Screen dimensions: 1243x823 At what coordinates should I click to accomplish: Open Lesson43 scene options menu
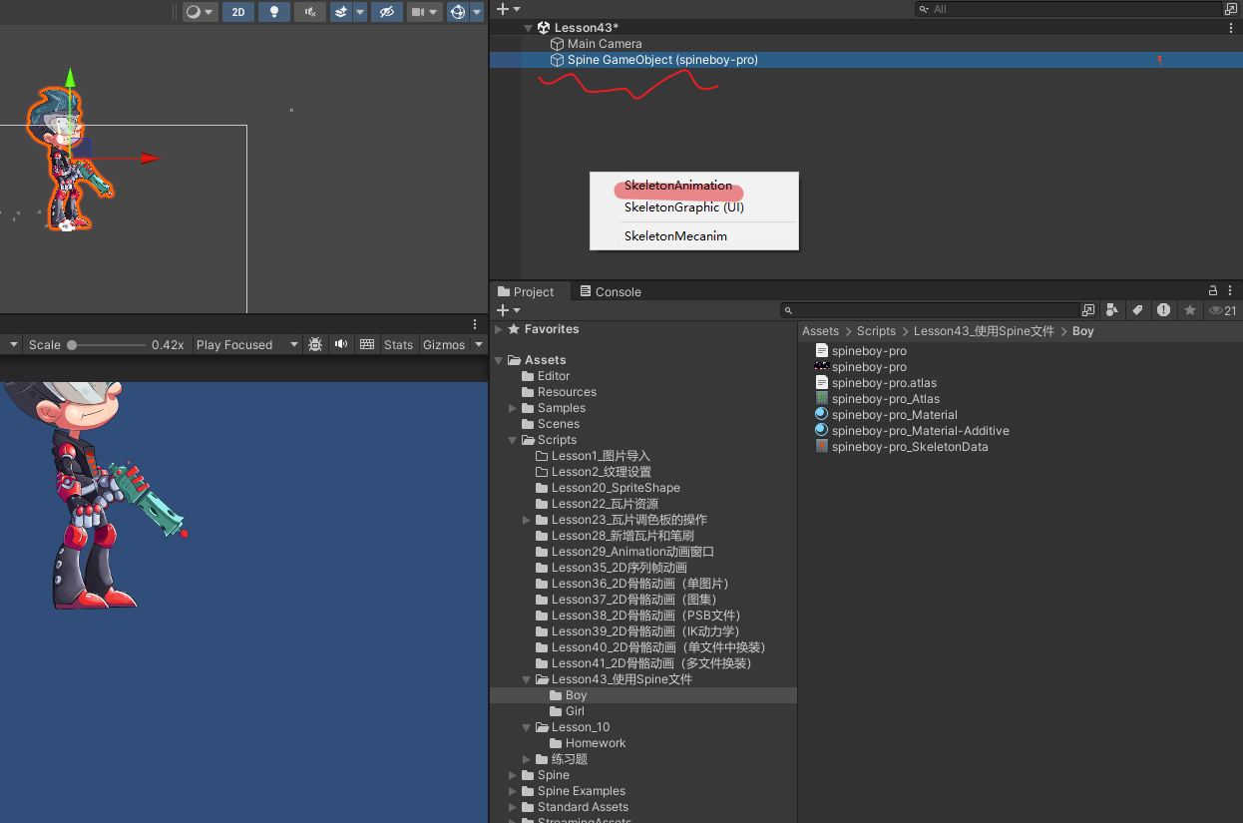1231,28
